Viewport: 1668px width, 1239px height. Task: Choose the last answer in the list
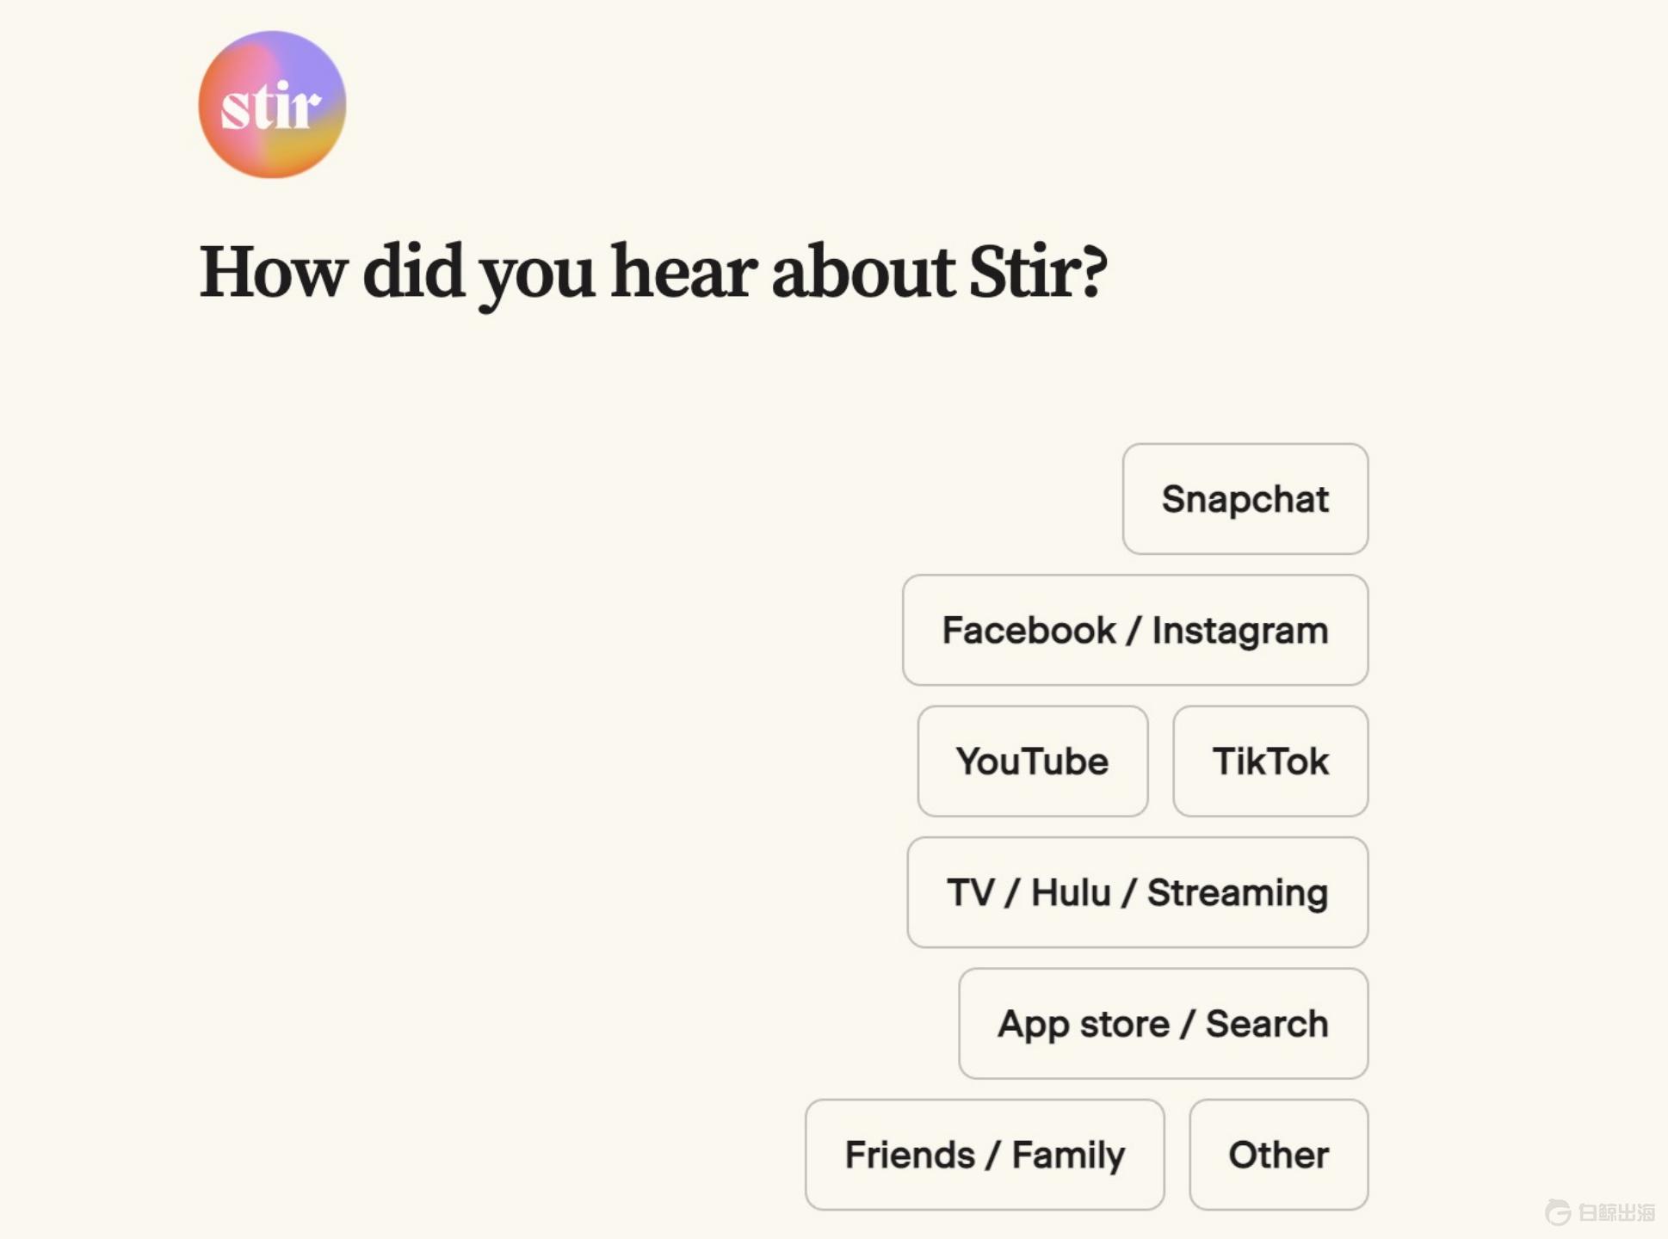click(x=1278, y=1155)
